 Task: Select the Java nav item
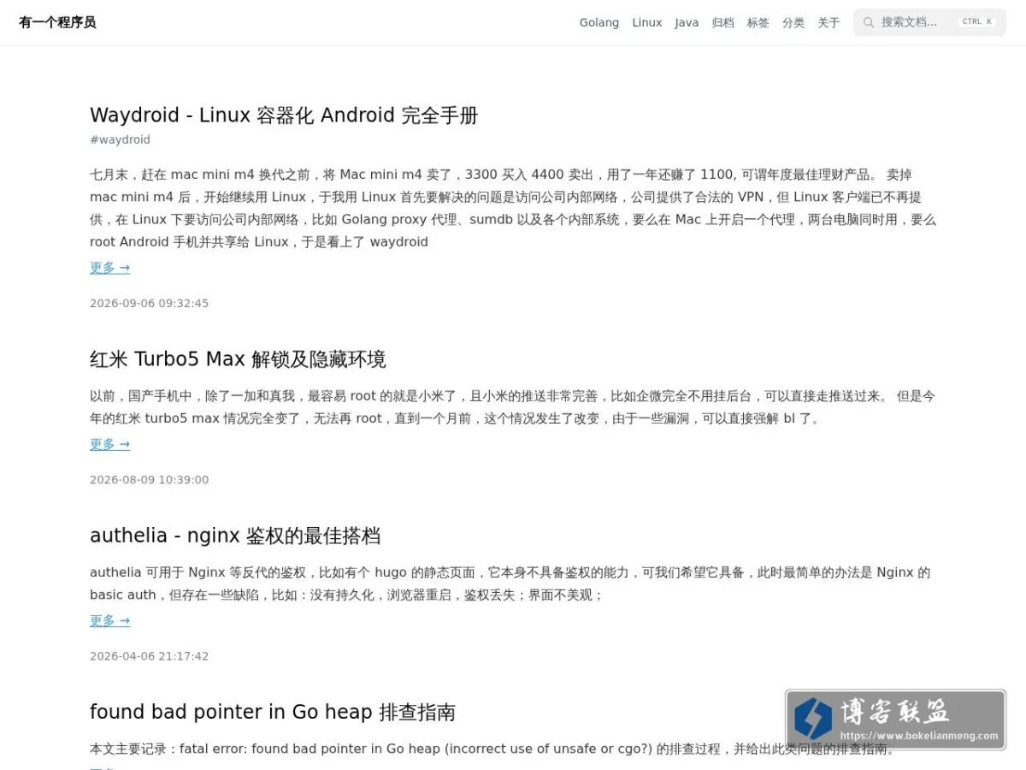(687, 22)
